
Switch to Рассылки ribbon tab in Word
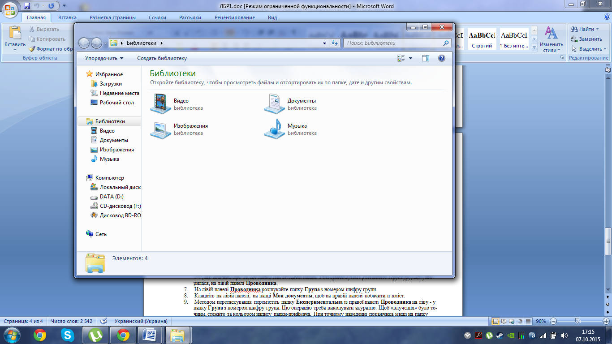(x=190, y=17)
